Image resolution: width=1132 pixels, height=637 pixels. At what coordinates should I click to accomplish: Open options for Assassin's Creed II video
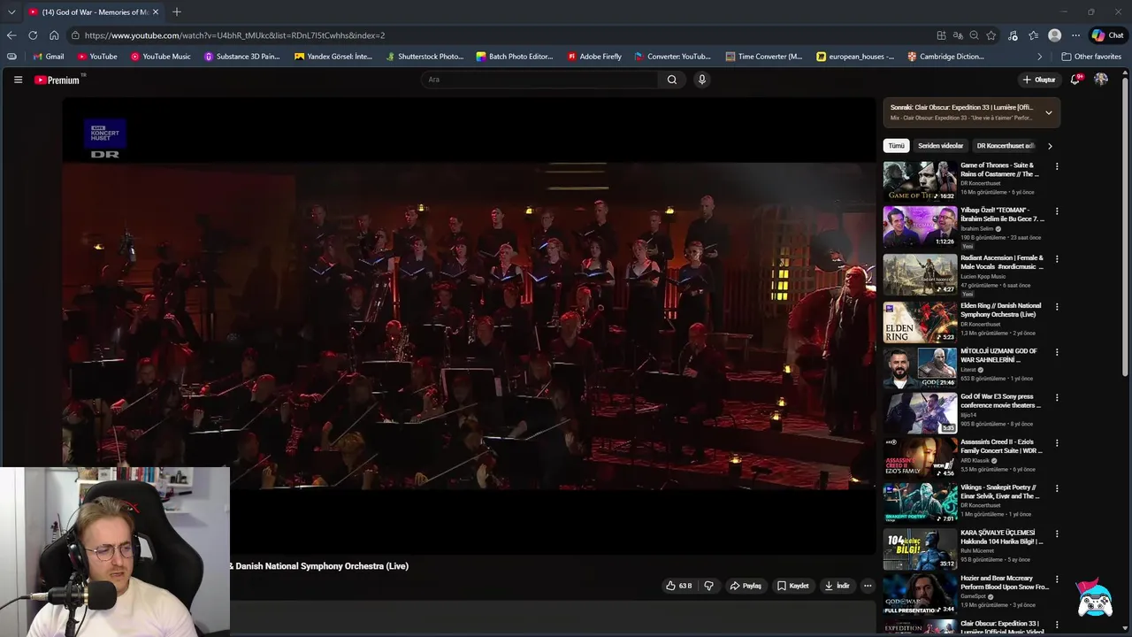(x=1056, y=443)
